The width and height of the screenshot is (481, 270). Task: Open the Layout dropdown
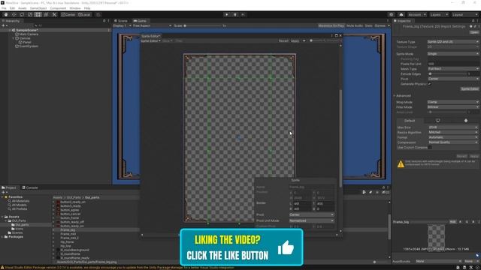[464, 15]
